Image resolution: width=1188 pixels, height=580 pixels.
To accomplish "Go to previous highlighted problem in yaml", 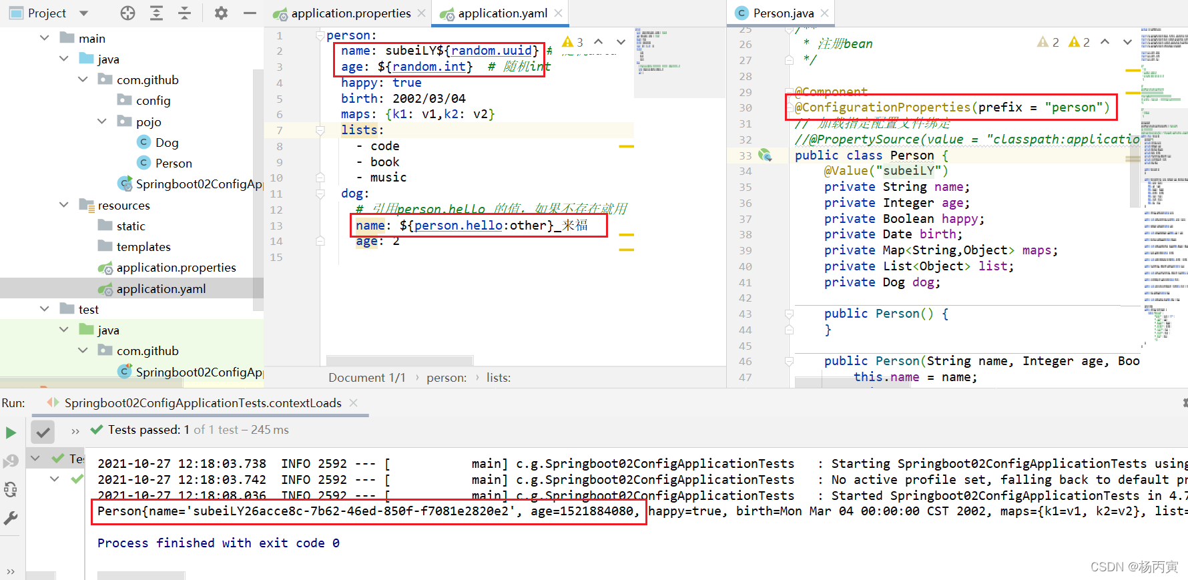I will pyautogui.click(x=599, y=42).
